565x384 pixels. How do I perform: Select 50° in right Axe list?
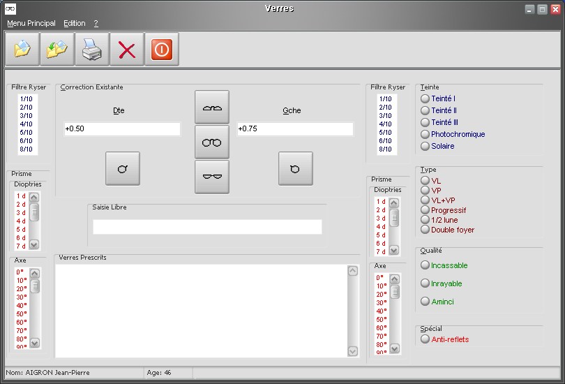[382, 320]
